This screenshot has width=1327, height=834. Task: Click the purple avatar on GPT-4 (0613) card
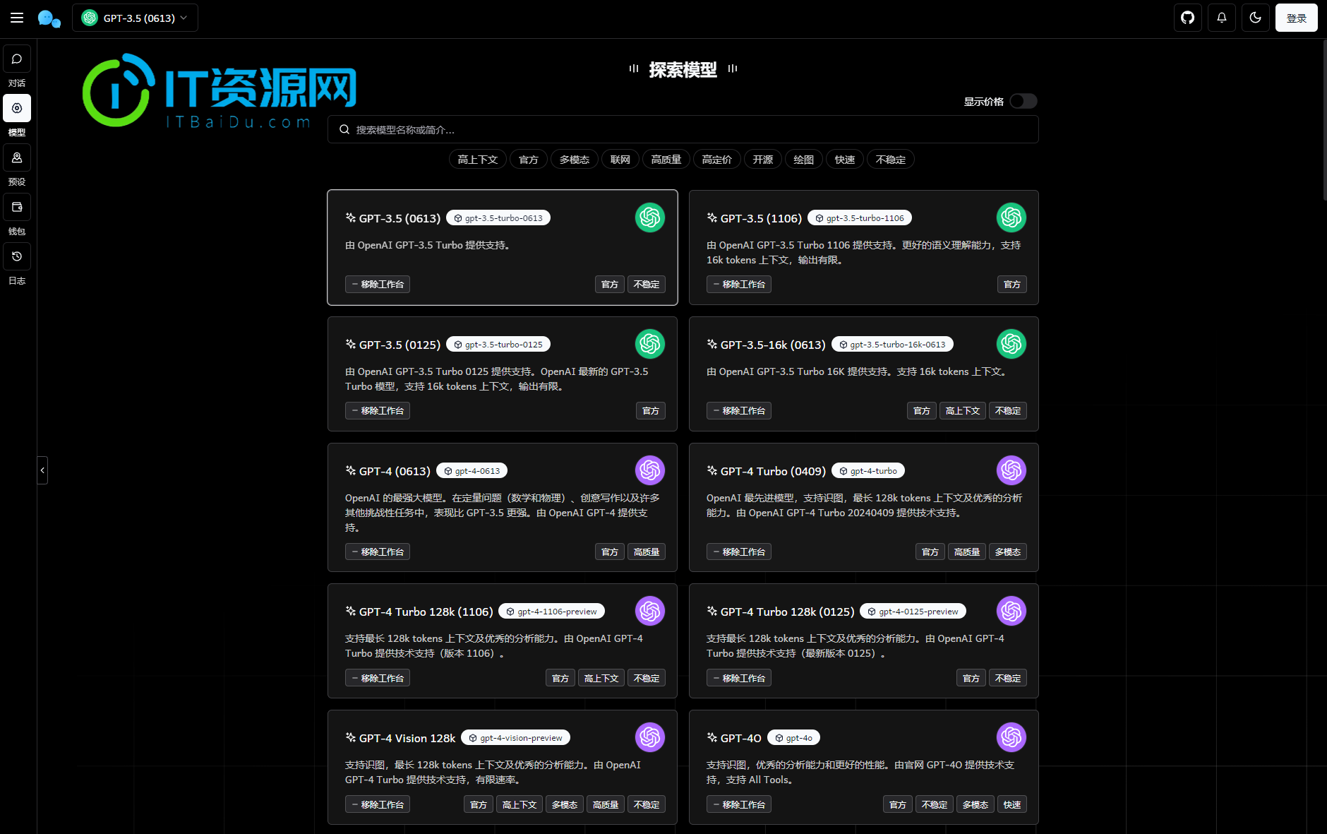pyautogui.click(x=650, y=470)
